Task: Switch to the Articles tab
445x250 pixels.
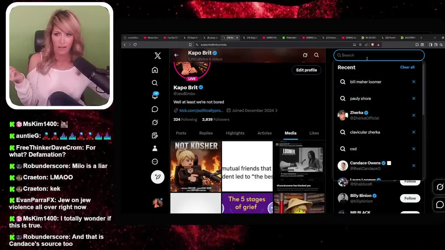Action: pos(265,133)
